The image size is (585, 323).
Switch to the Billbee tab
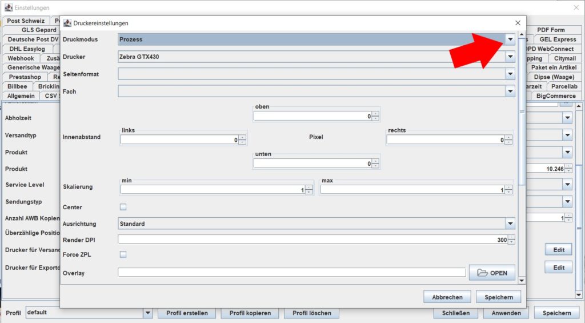(x=17, y=86)
